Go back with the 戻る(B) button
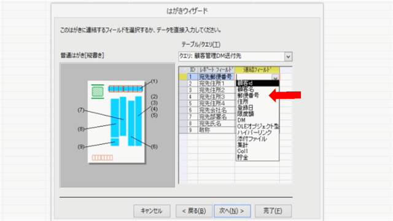 coord(194,211)
